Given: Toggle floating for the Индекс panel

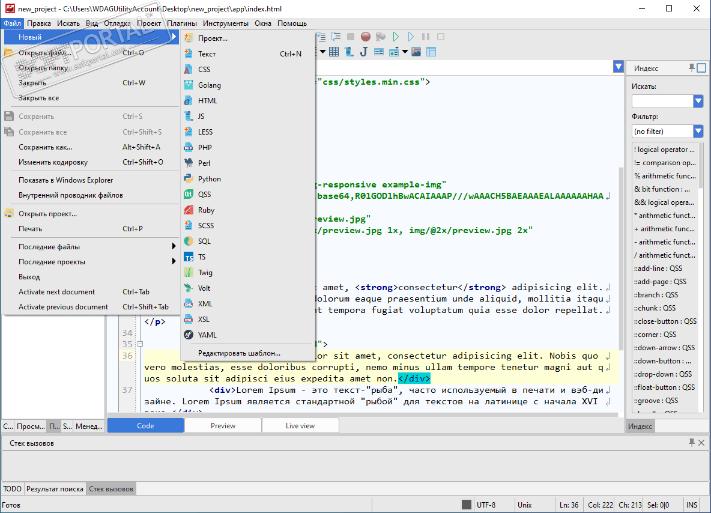Looking at the screenshot, I should pyautogui.click(x=701, y=68).
